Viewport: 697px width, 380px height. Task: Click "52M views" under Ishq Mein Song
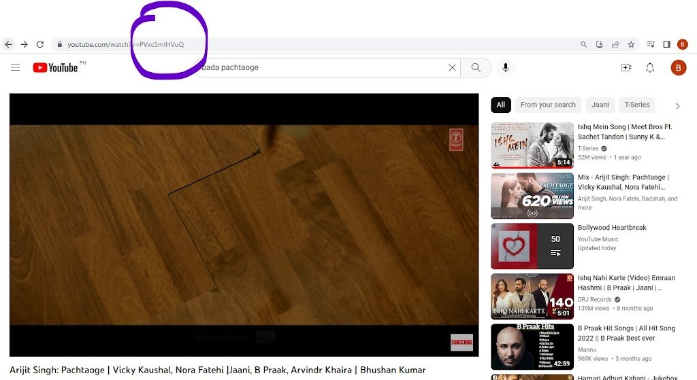[591, 157]
